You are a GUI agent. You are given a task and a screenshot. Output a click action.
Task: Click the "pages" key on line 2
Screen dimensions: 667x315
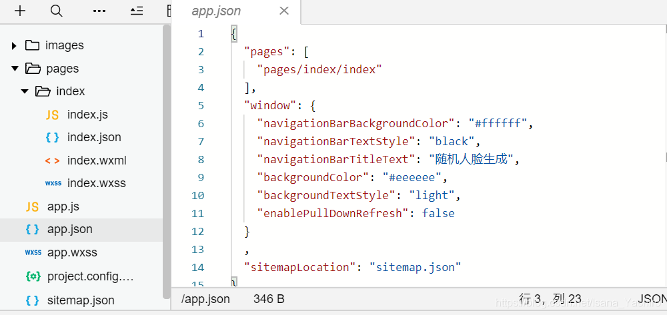click(x=267, y=52)
